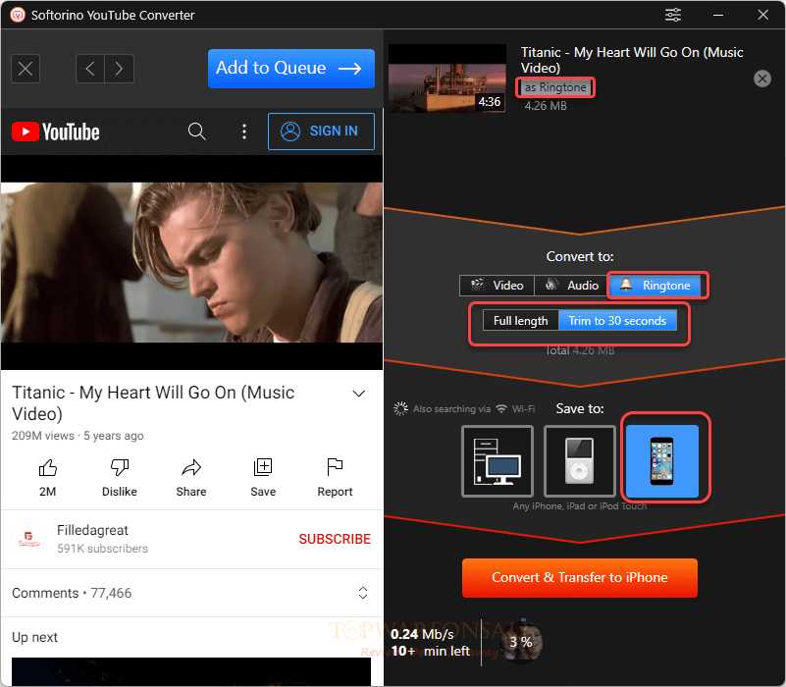Viewport: 786px width, 687px height.
Task: Expand the Comments section arrows
Action: [x=363, y=593]
